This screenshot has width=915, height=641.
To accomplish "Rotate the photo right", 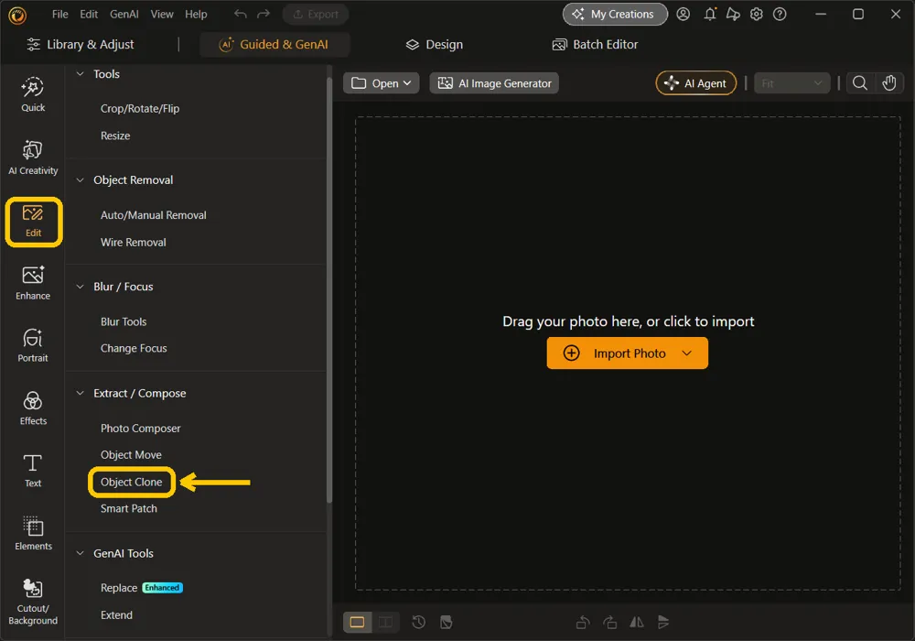I will click(609, 623).
